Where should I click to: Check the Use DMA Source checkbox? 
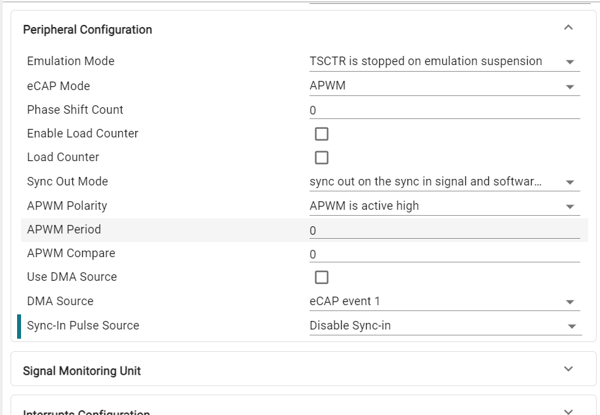pyautogui.click(x=321, y=278)
